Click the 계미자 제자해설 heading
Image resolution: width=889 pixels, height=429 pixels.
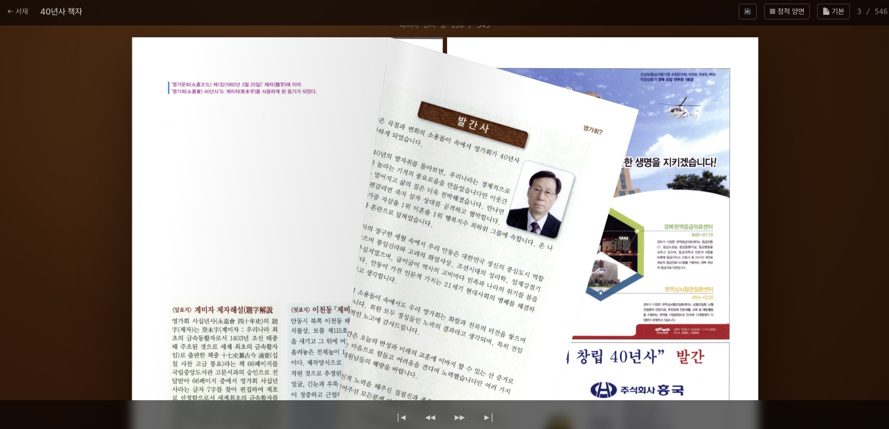pos(223,310)
